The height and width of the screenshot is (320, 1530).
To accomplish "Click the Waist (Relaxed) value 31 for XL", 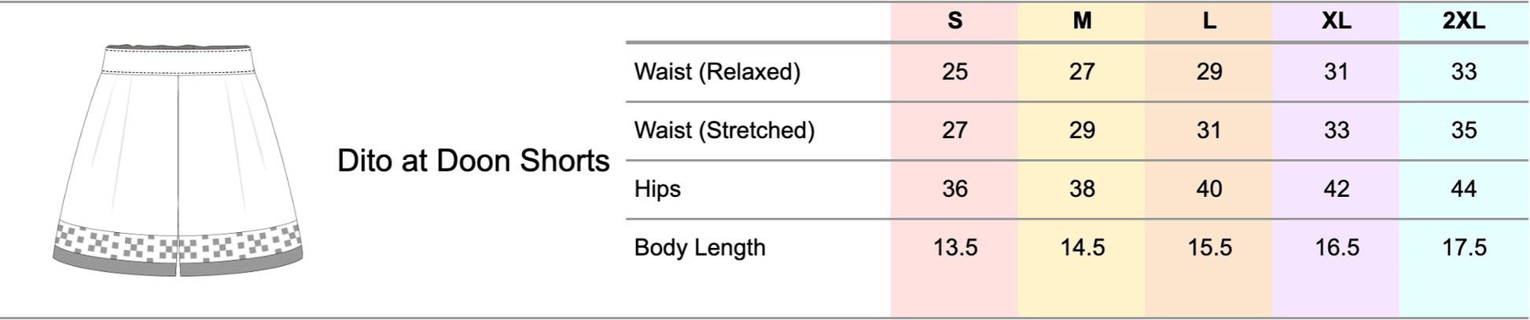I will tap(1337, 71).
